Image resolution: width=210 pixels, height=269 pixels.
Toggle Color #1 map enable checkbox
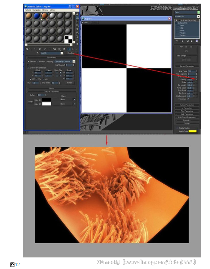click(x=74, y=99)
